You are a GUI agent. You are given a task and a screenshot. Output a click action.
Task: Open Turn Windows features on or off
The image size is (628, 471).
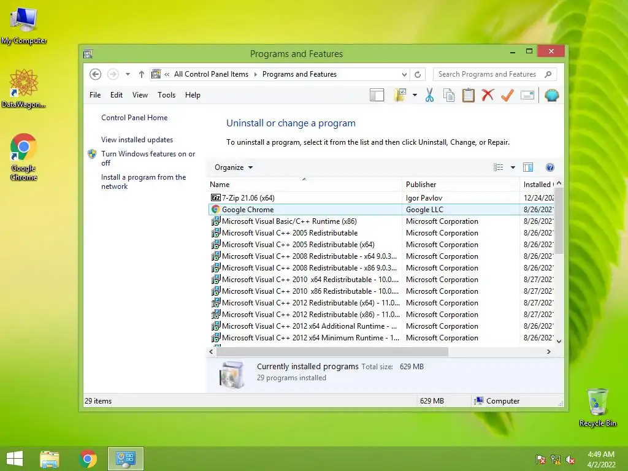tap(148, 158)
